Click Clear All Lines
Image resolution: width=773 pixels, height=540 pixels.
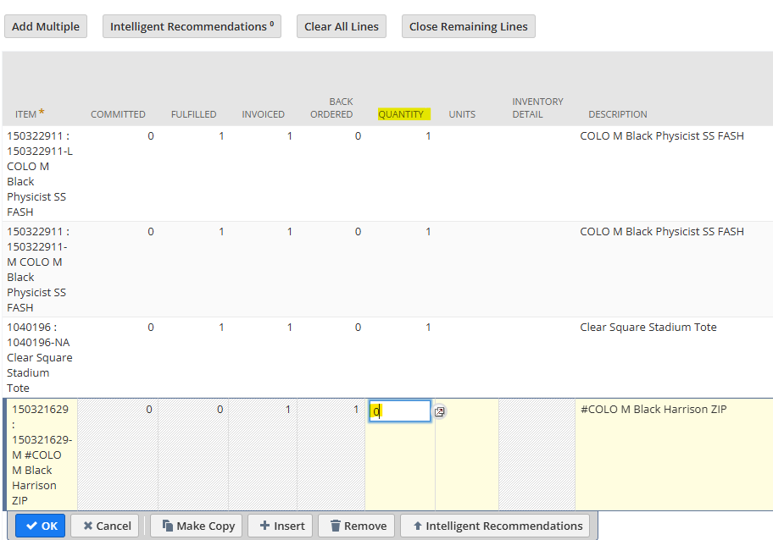(341, 26)
